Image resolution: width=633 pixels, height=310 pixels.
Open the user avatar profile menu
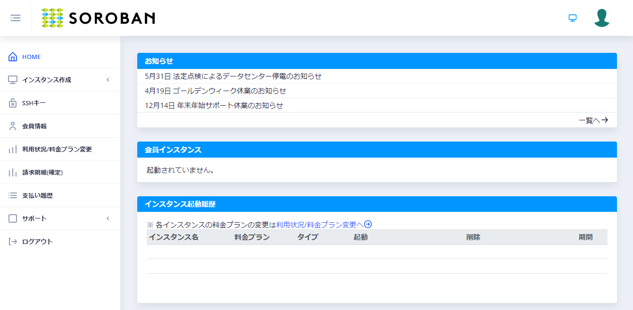602,18
